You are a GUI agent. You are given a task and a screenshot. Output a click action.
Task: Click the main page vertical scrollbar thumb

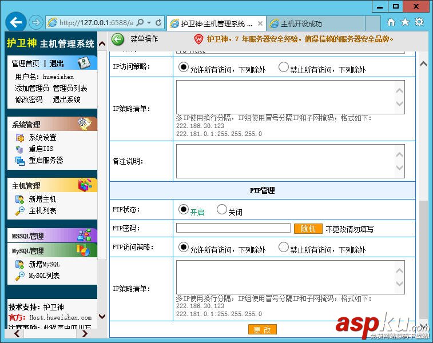pyautogui.click(x=423, y=260)
